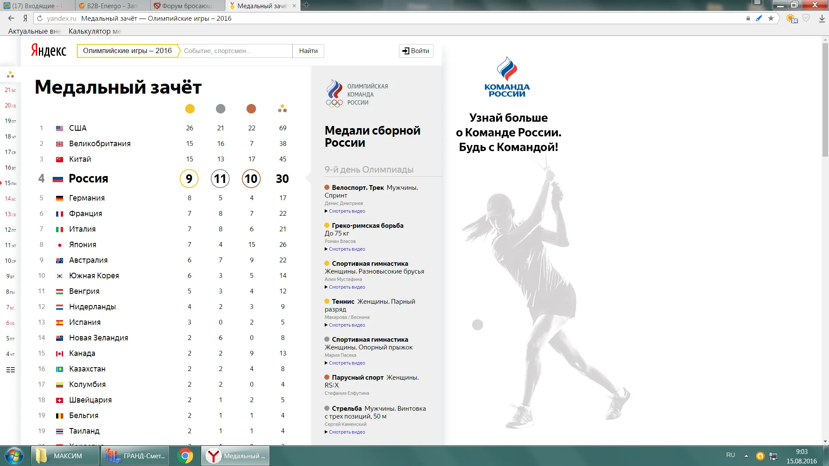
Task: Select date 21 вс in sidebar
Action: (10, 90)
